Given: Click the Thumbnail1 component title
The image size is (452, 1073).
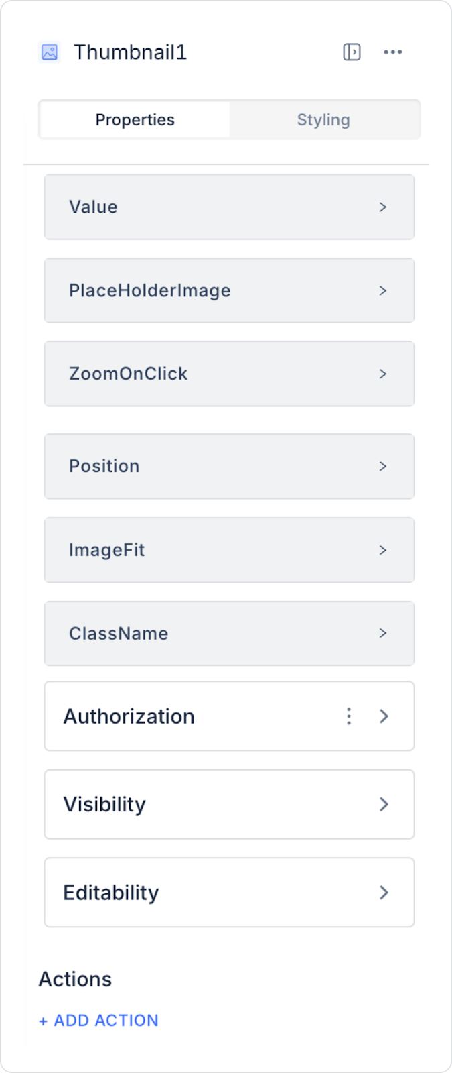Looking at the screenshot, I should [x=131, y=52].
